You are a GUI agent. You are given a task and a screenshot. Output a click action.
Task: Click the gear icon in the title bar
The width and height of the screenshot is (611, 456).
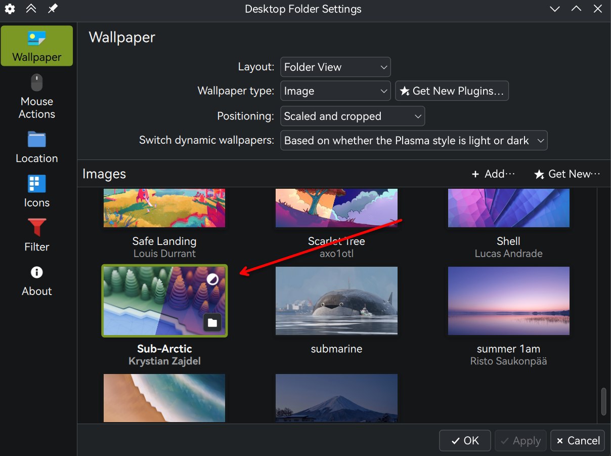pos(10,9)
